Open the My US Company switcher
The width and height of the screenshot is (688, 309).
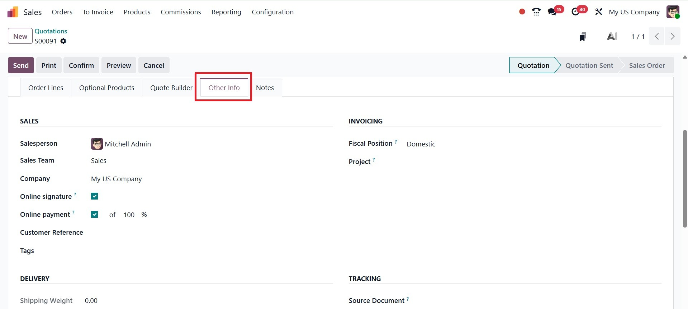[x=634, y=12]
